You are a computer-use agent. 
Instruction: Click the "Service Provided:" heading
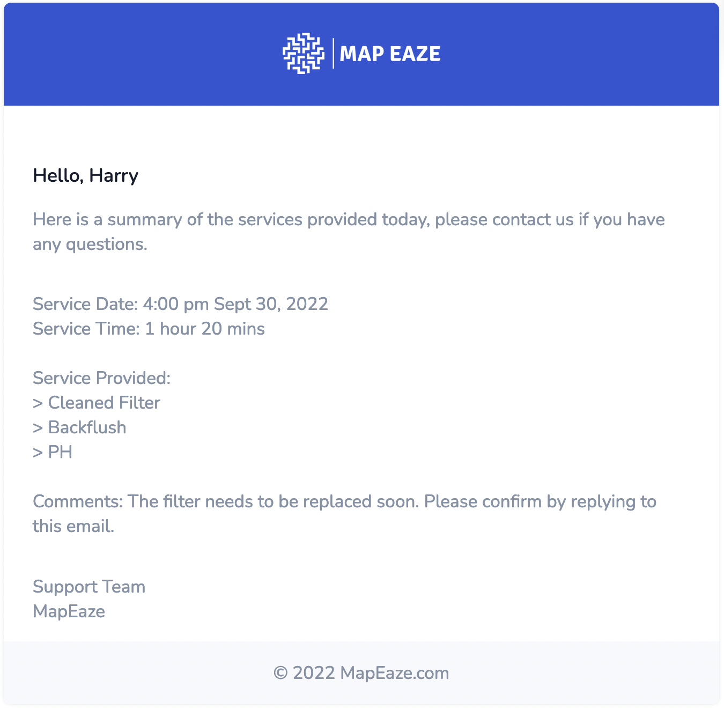101,378
